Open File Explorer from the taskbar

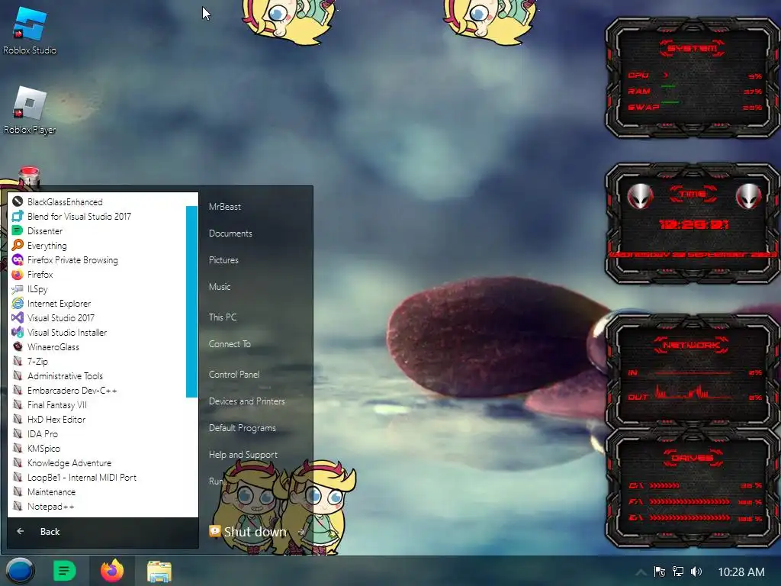click(x=159, y=571)
